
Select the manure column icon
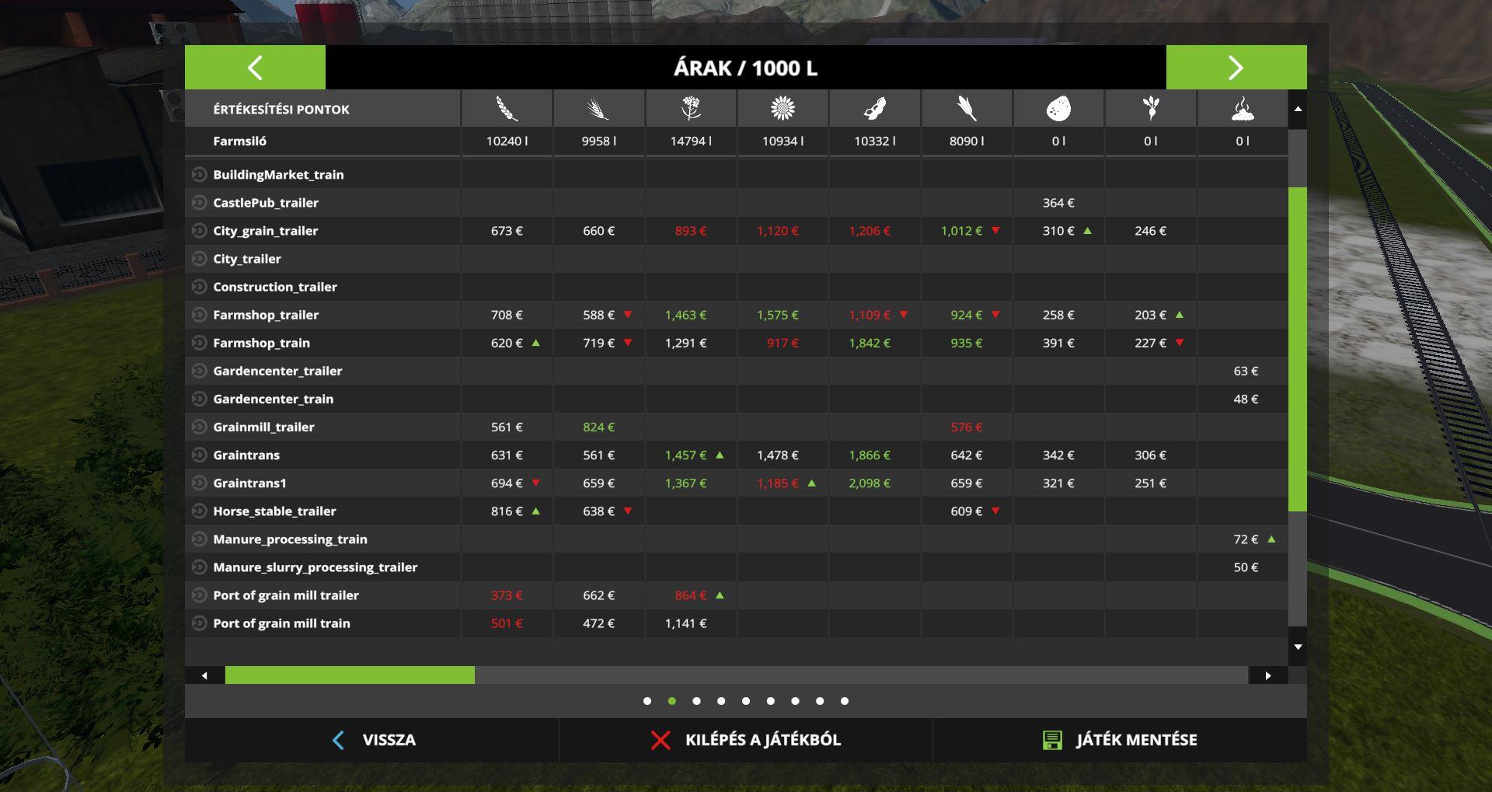(1243, 109)
